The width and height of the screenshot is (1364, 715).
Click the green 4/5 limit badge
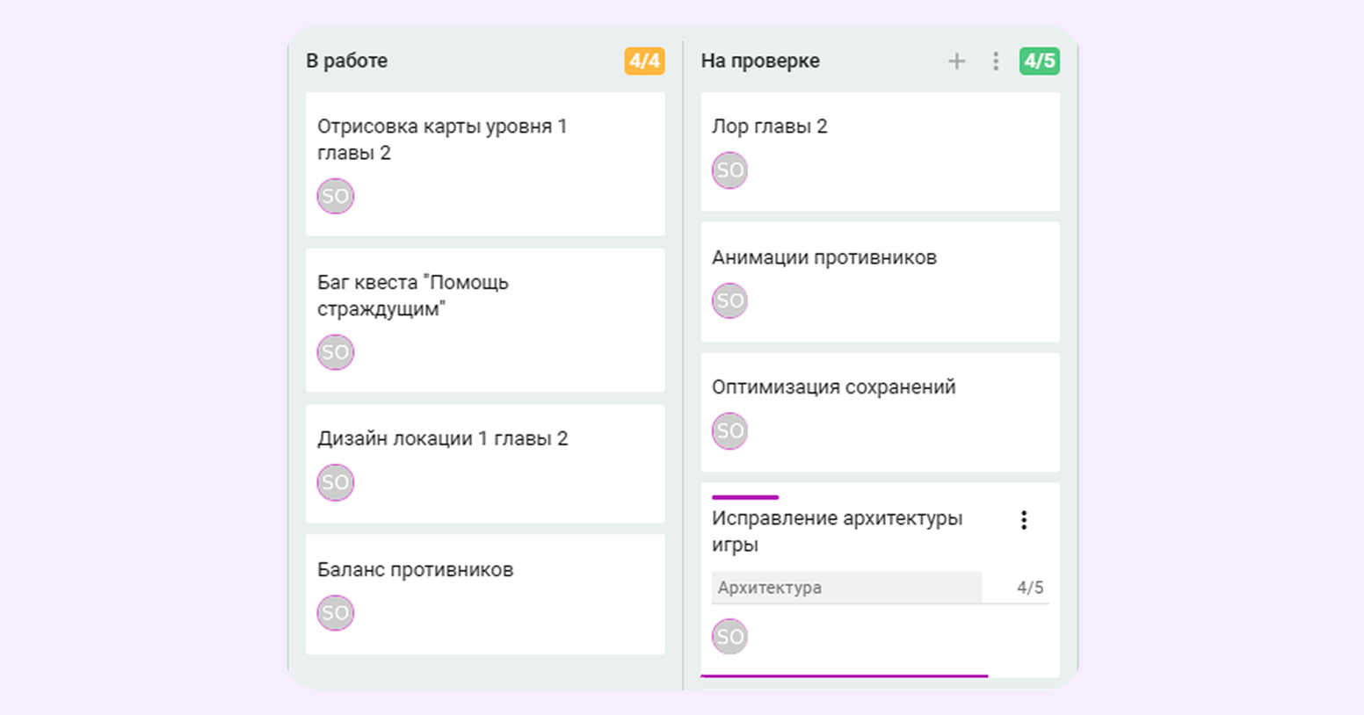coord(1039,61)
